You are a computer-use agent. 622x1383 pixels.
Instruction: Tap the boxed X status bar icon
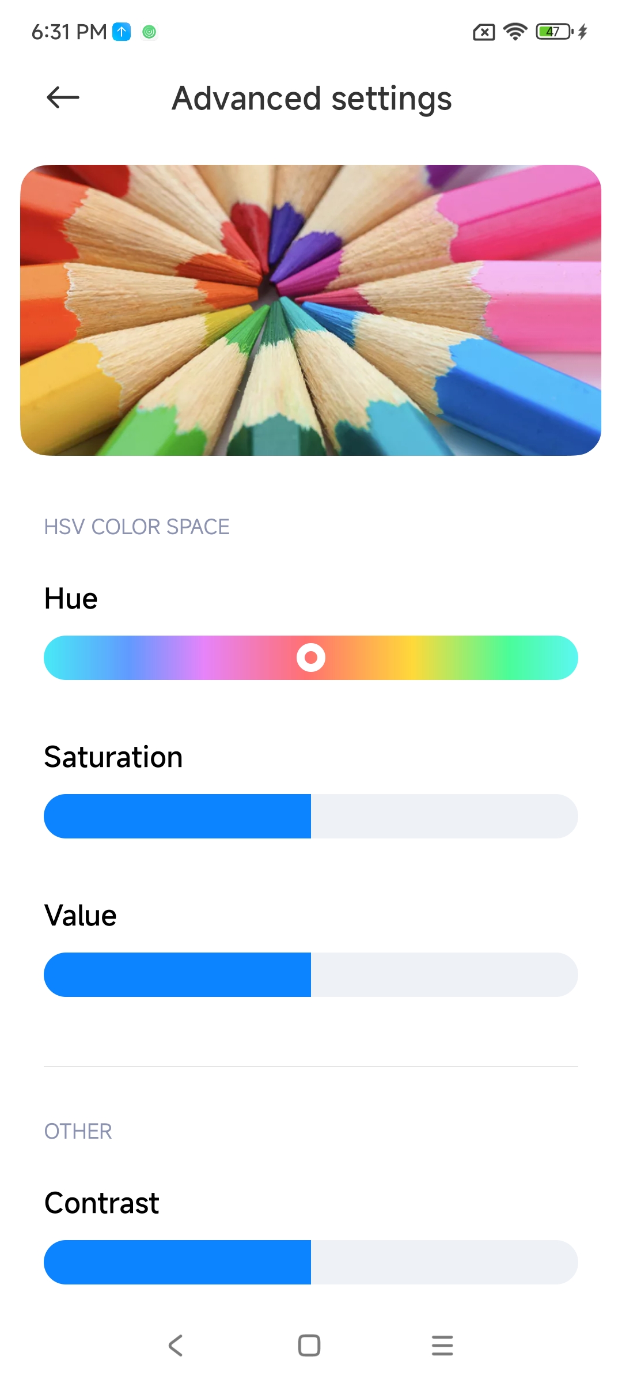(x=484, y=32)
